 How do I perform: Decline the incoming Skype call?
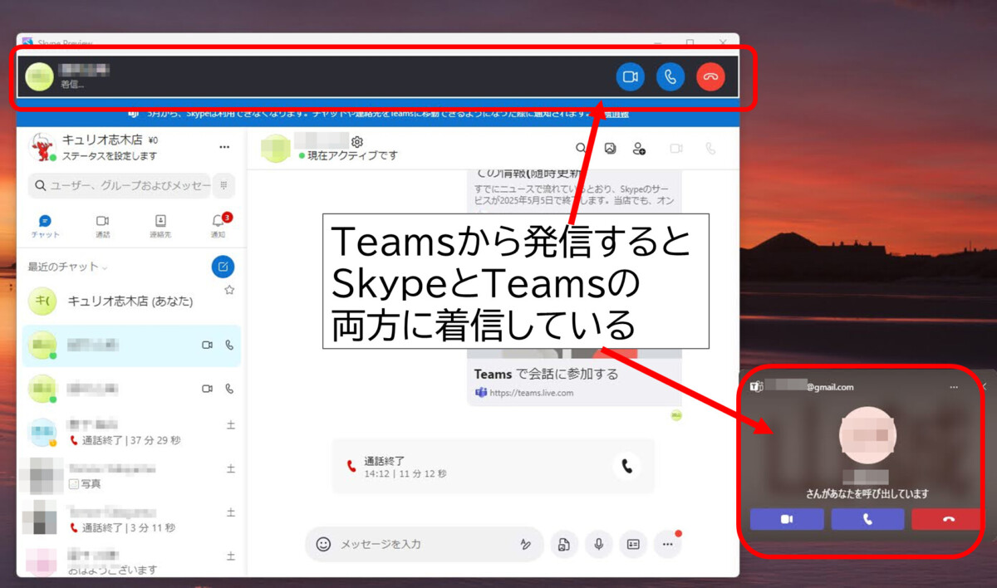click(x=710, y=77)
